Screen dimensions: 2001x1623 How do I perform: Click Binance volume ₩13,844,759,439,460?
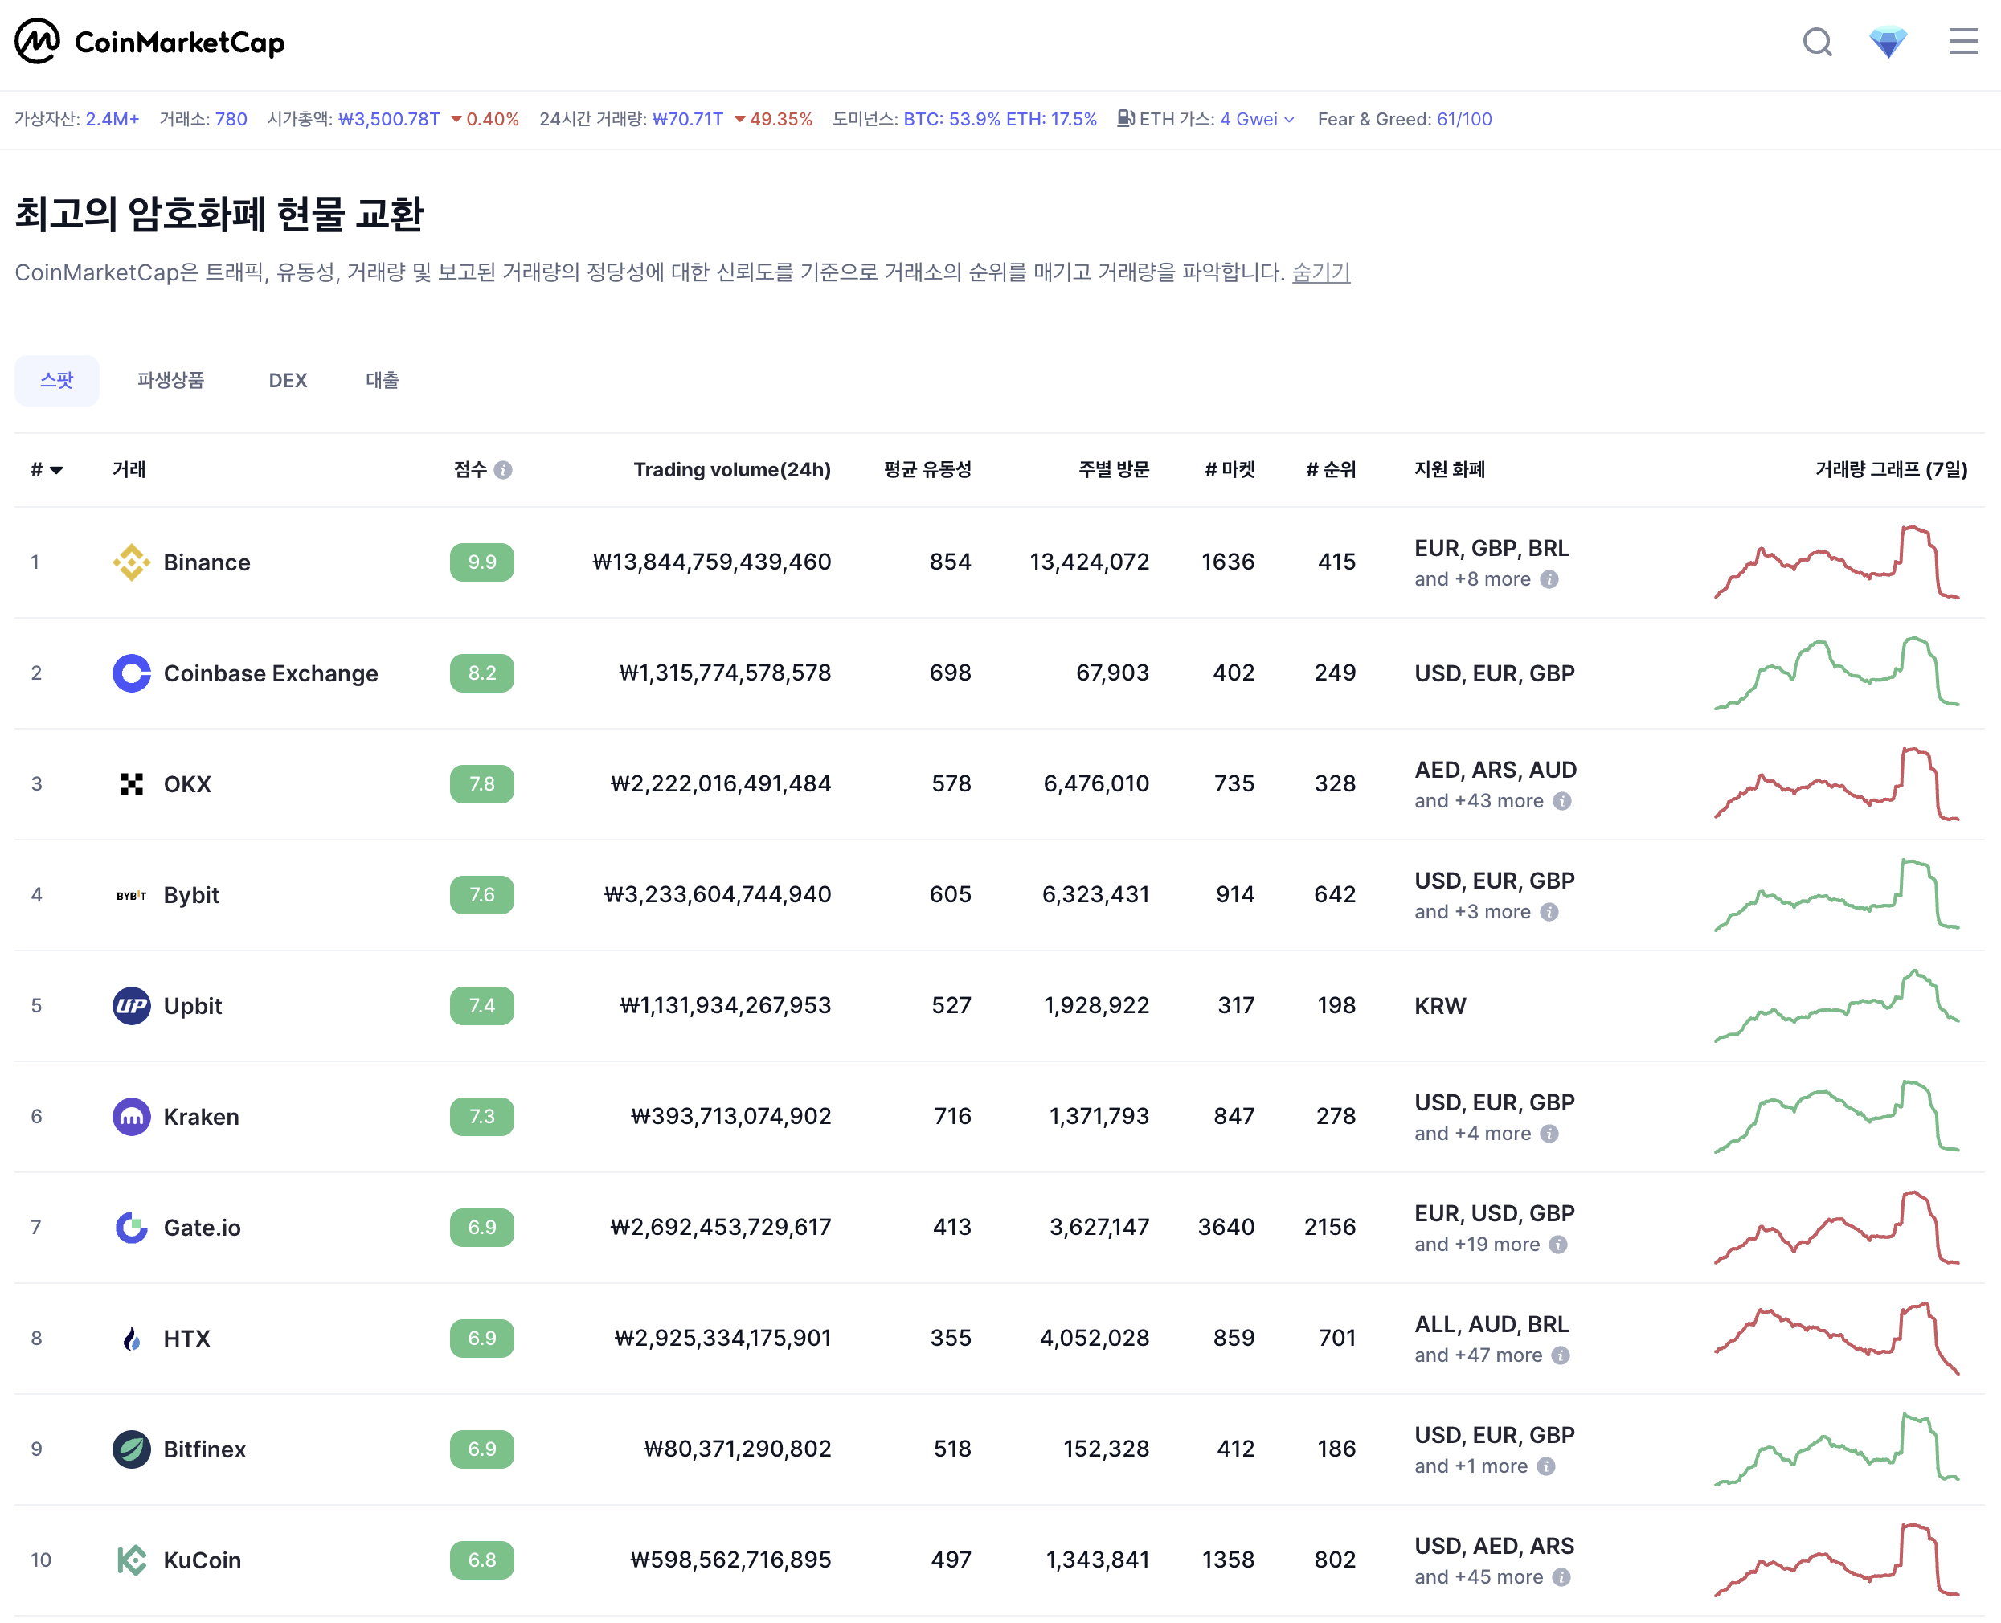[x=711, y=562]
